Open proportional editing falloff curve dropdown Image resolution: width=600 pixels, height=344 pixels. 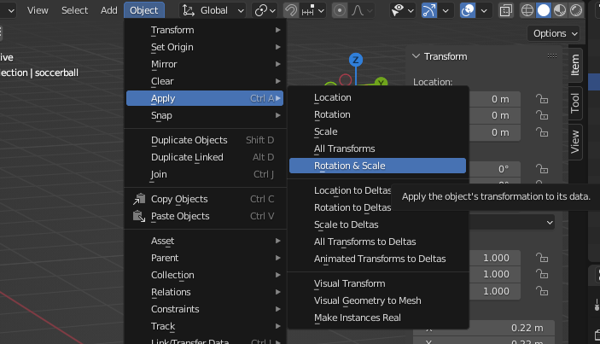coord(362,10)
